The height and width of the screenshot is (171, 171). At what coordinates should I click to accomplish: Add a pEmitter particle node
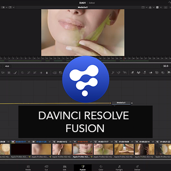click(113, 73)
